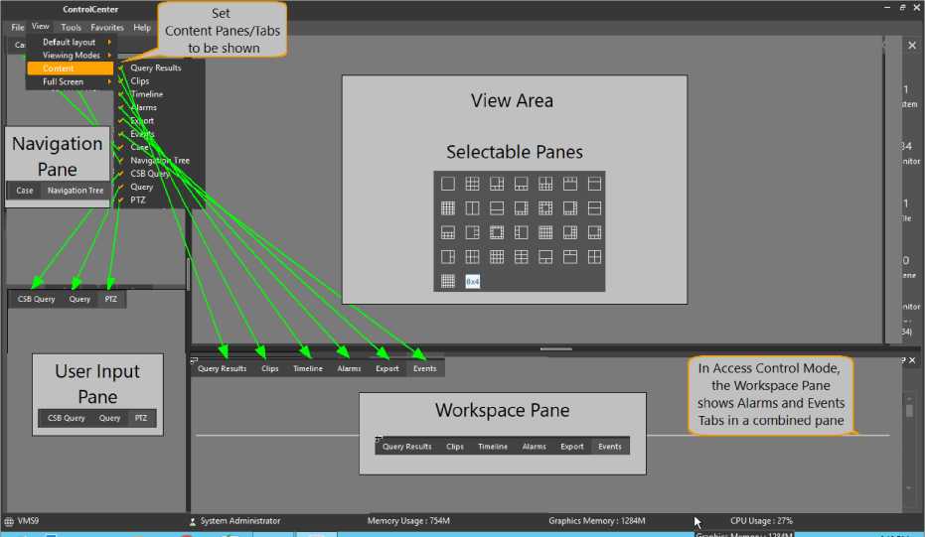
Task: Choose the two side-by-side panes layout icon
Action: (x=473, y=208)
